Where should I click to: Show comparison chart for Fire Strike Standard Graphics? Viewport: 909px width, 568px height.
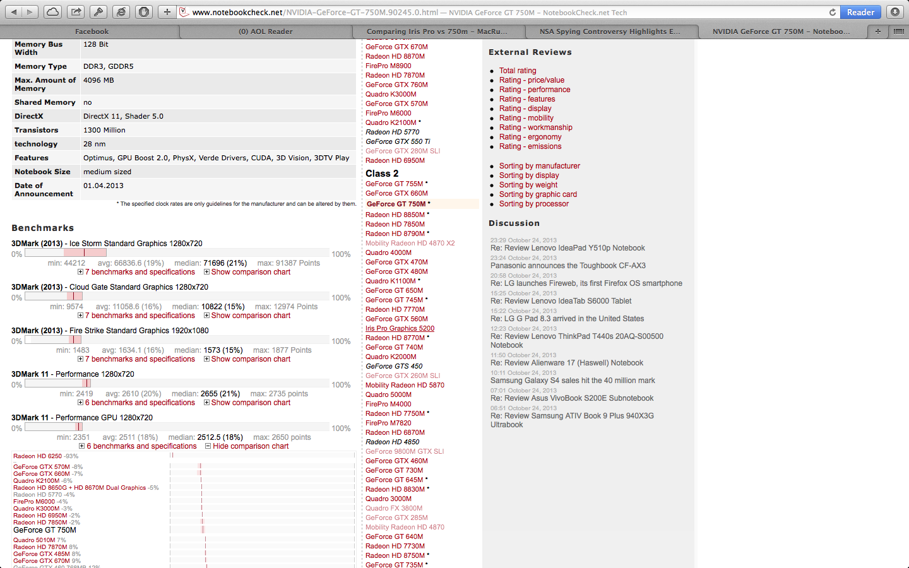[247, 359]
